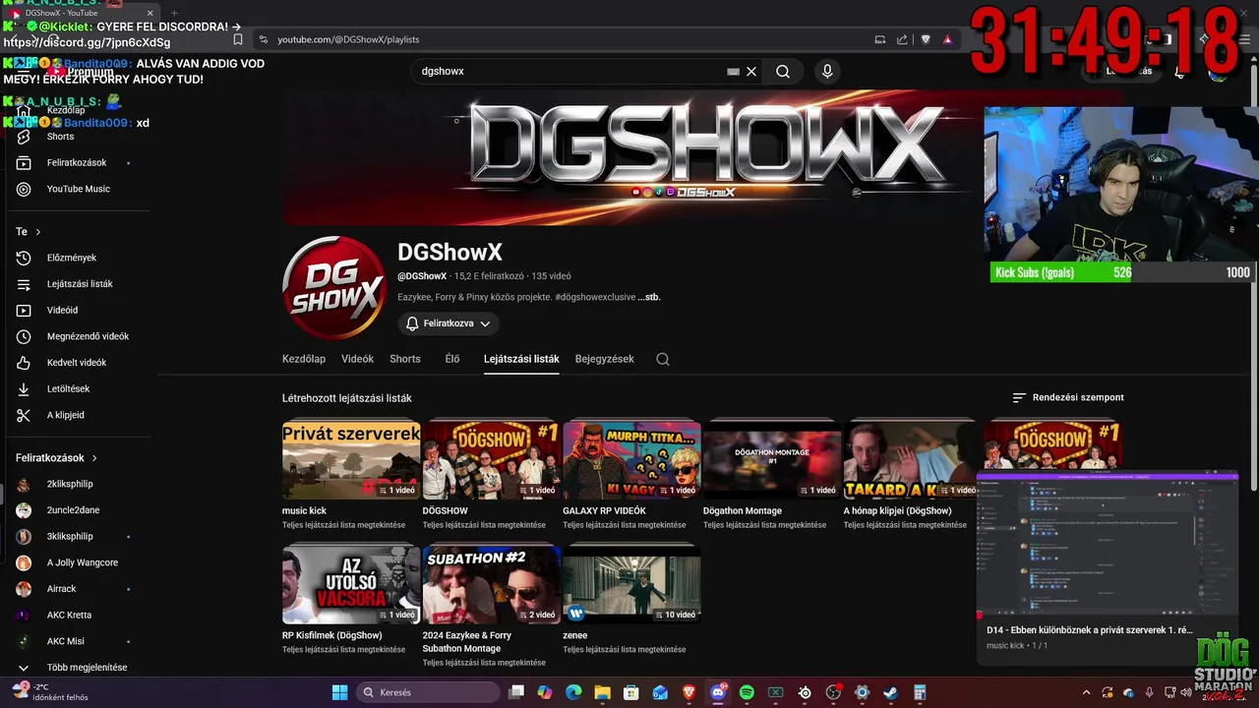Click the DGShowX channel avatar
Screen dimensions: 1259x708
[333, 287]
